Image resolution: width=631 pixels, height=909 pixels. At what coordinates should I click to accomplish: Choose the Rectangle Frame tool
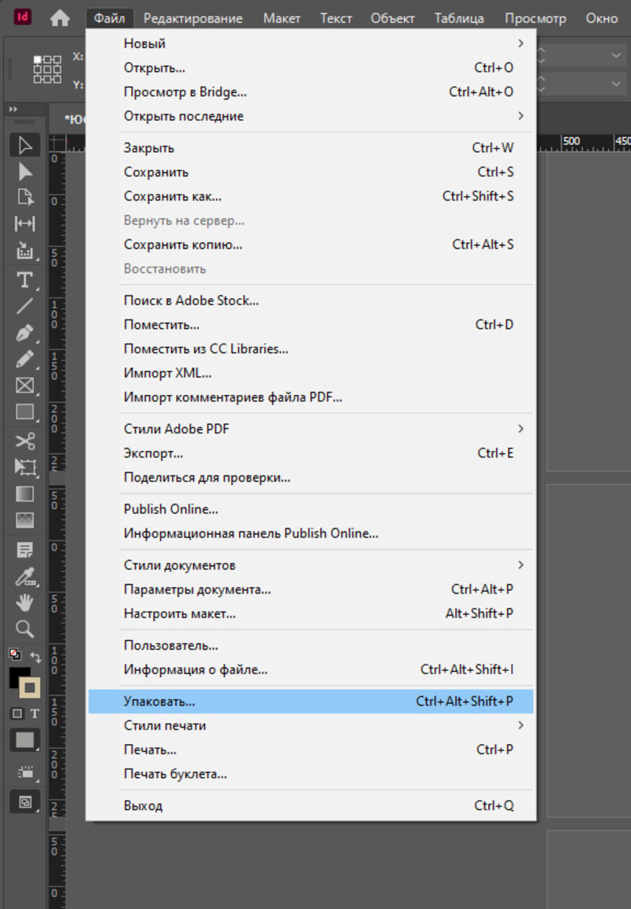[25, 386]
